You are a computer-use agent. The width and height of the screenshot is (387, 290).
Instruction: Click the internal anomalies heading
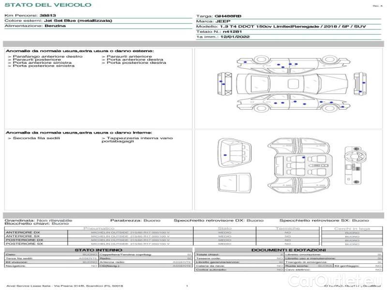79,132
